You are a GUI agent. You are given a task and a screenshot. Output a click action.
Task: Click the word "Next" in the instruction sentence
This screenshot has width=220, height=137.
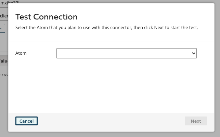[x=159, y=27]
